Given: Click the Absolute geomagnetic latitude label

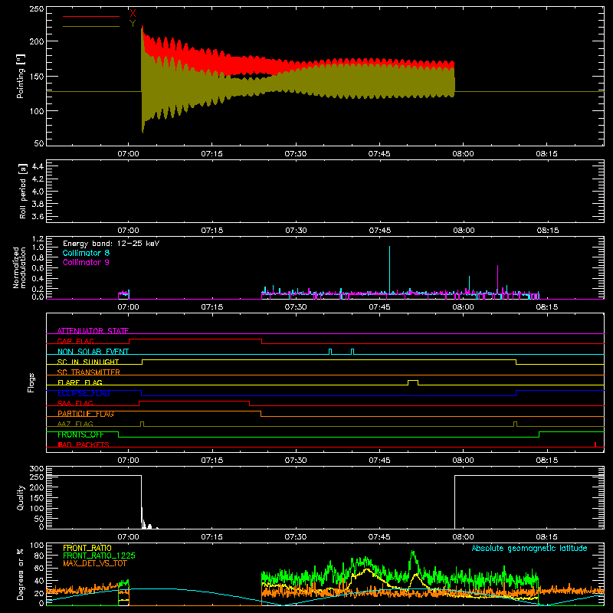Looking at the screenshot, I should (529, 548).
